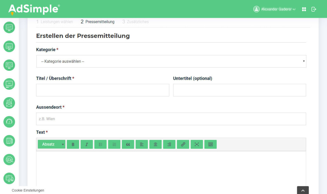Viewport: 327px width, 194px height.
Task: Insert a blockquote in the text editor
Action: (128, 144)
